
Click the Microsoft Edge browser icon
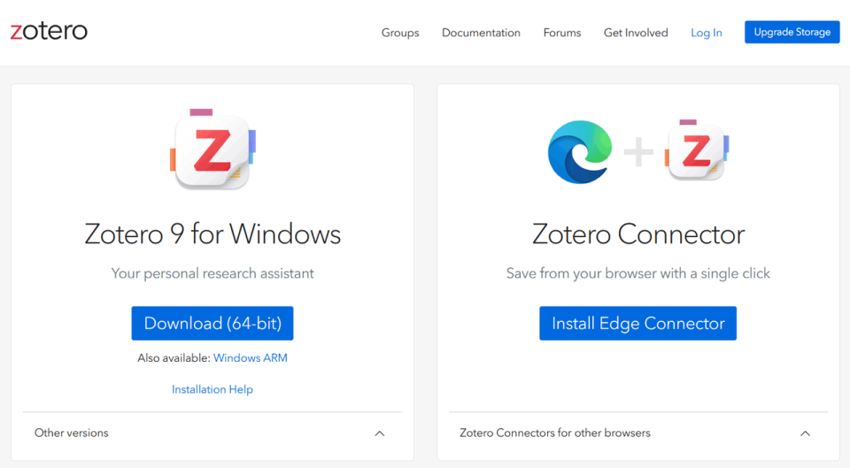click(x=579, y=152)
